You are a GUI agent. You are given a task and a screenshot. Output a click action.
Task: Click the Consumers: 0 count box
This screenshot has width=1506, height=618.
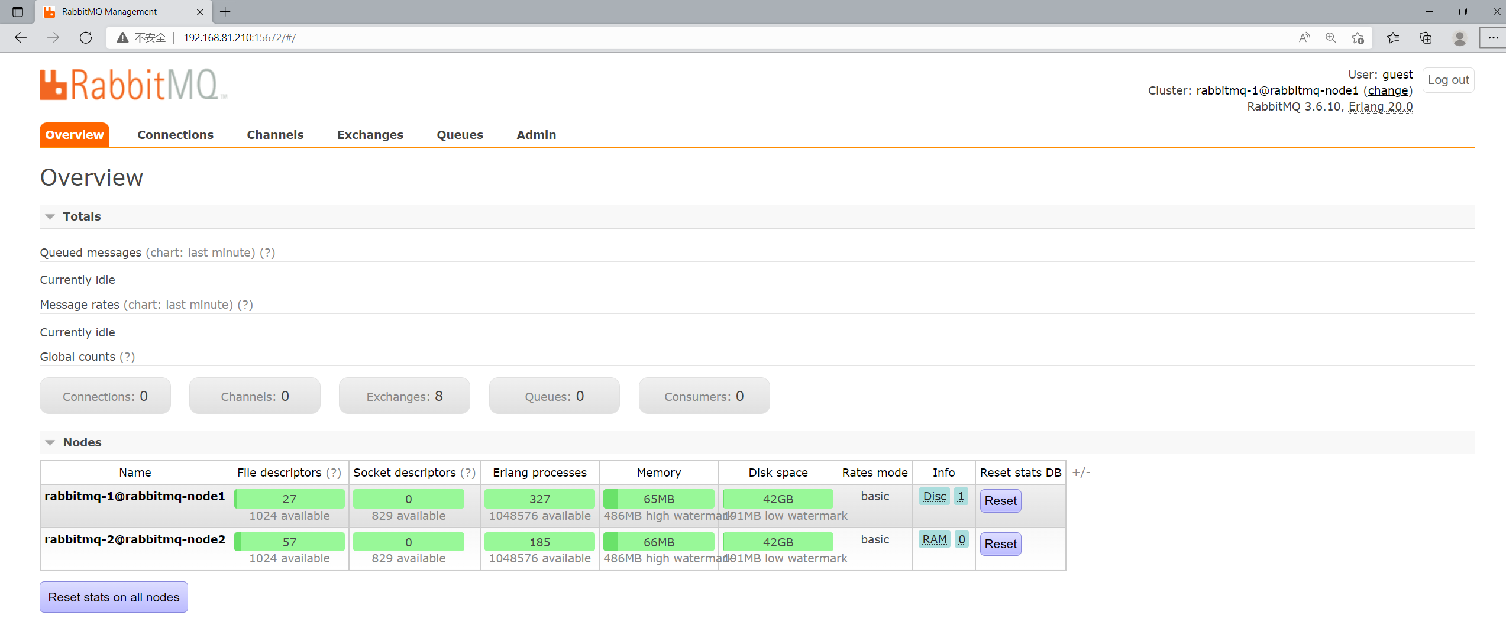[x=704, y=396]
